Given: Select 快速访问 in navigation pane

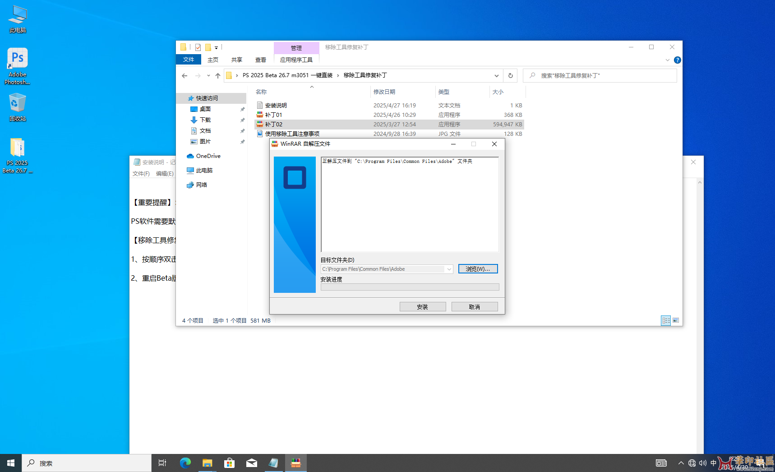Looking at the screenshot, I should pyautogui.click(x=211, y=98).
